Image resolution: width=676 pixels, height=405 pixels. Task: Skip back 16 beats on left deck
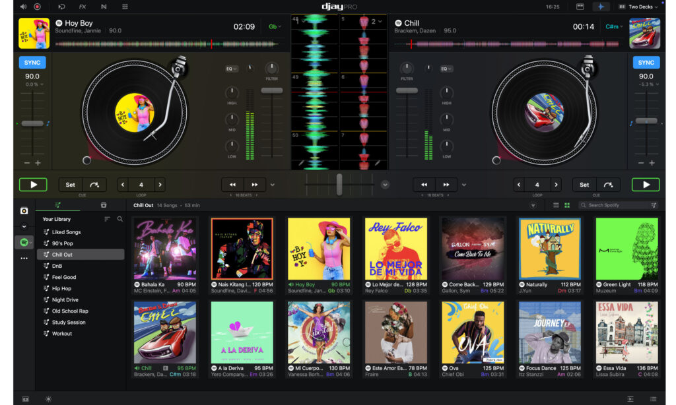(x=233, y=185)
